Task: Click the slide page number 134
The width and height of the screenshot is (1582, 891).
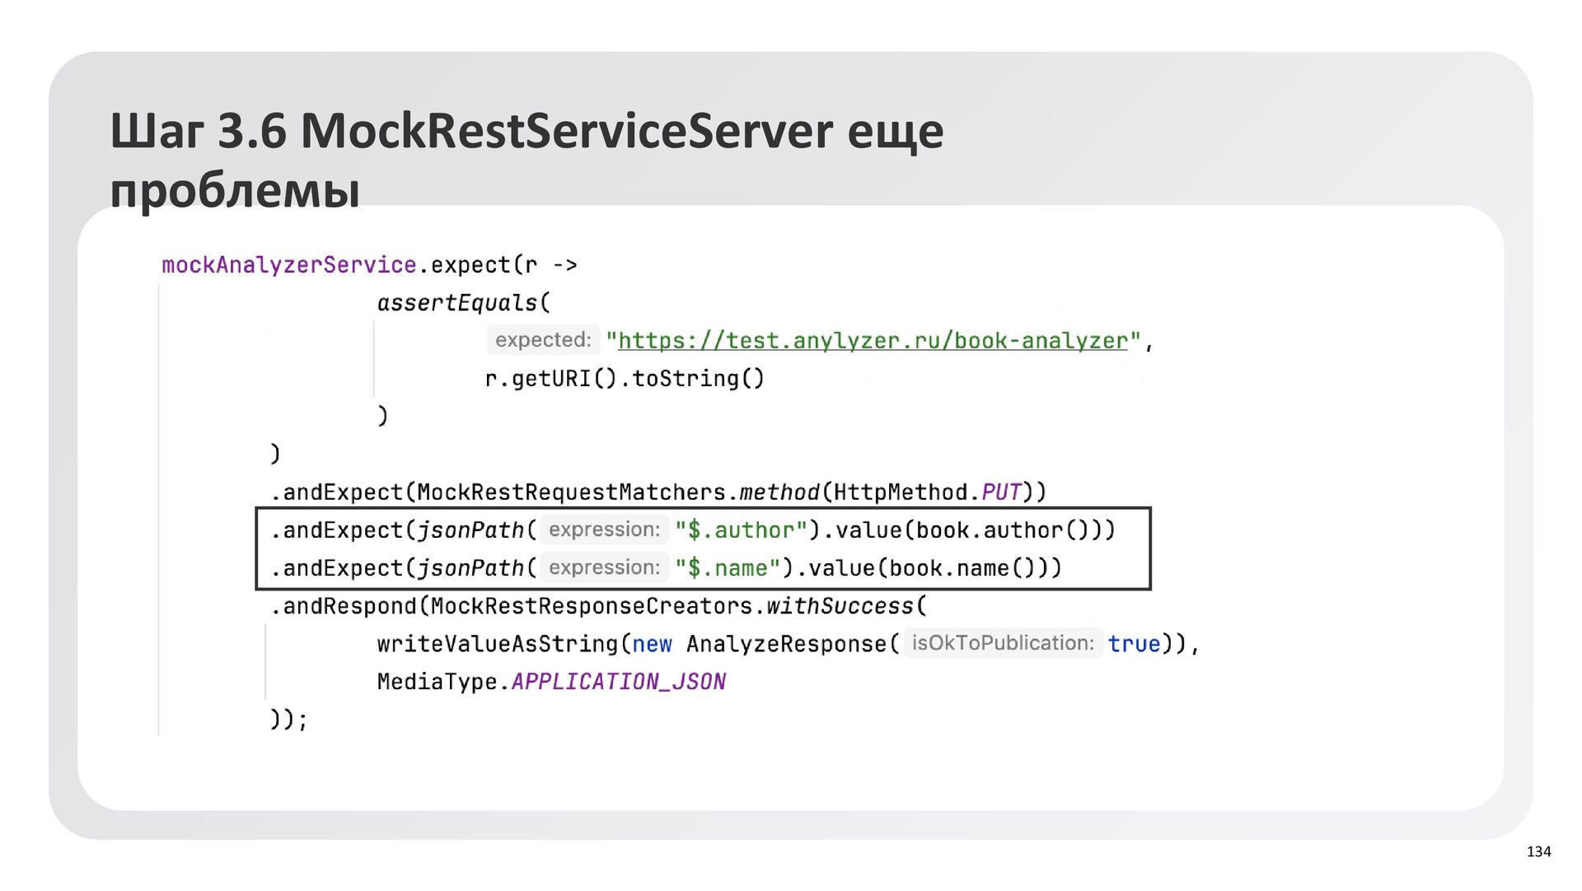Action: (1538, 851)
